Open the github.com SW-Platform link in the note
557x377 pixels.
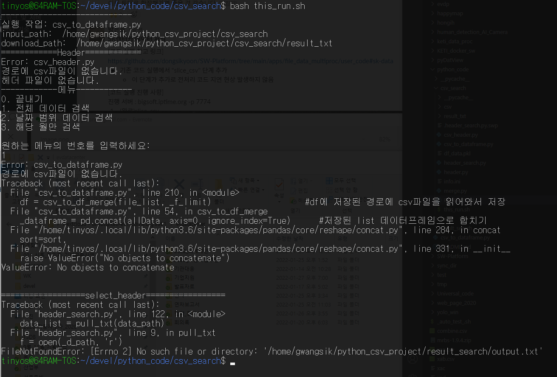(x=250, y=61)
